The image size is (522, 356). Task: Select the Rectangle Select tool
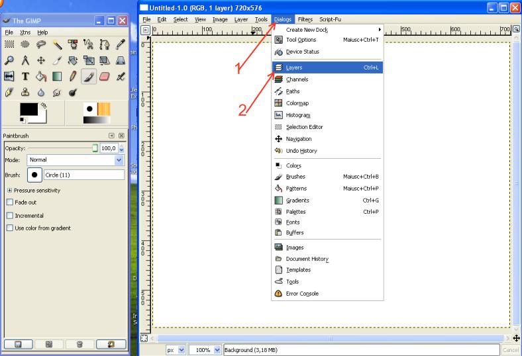9,44
